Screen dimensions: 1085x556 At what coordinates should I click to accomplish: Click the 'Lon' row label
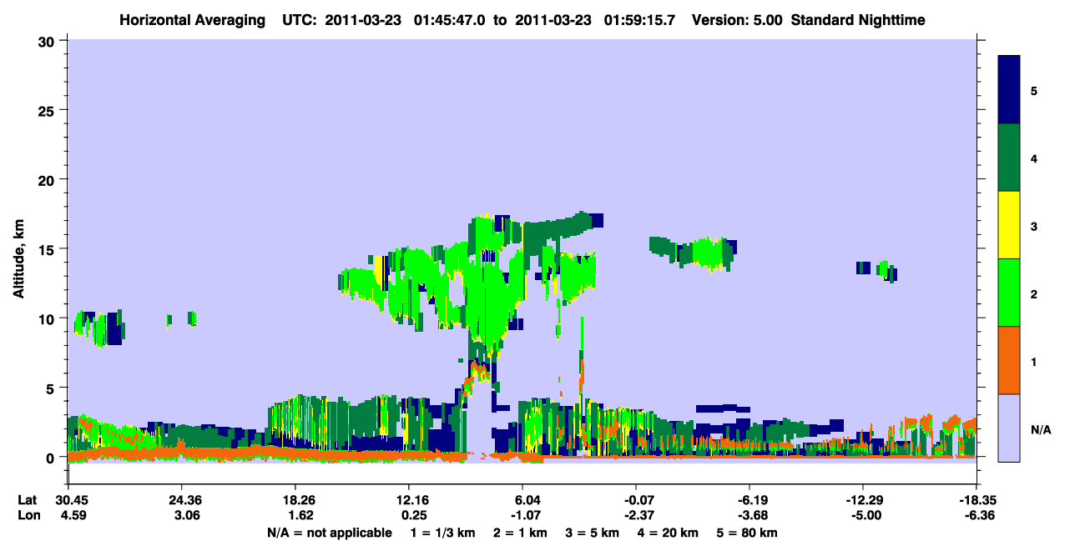point(28,515)
